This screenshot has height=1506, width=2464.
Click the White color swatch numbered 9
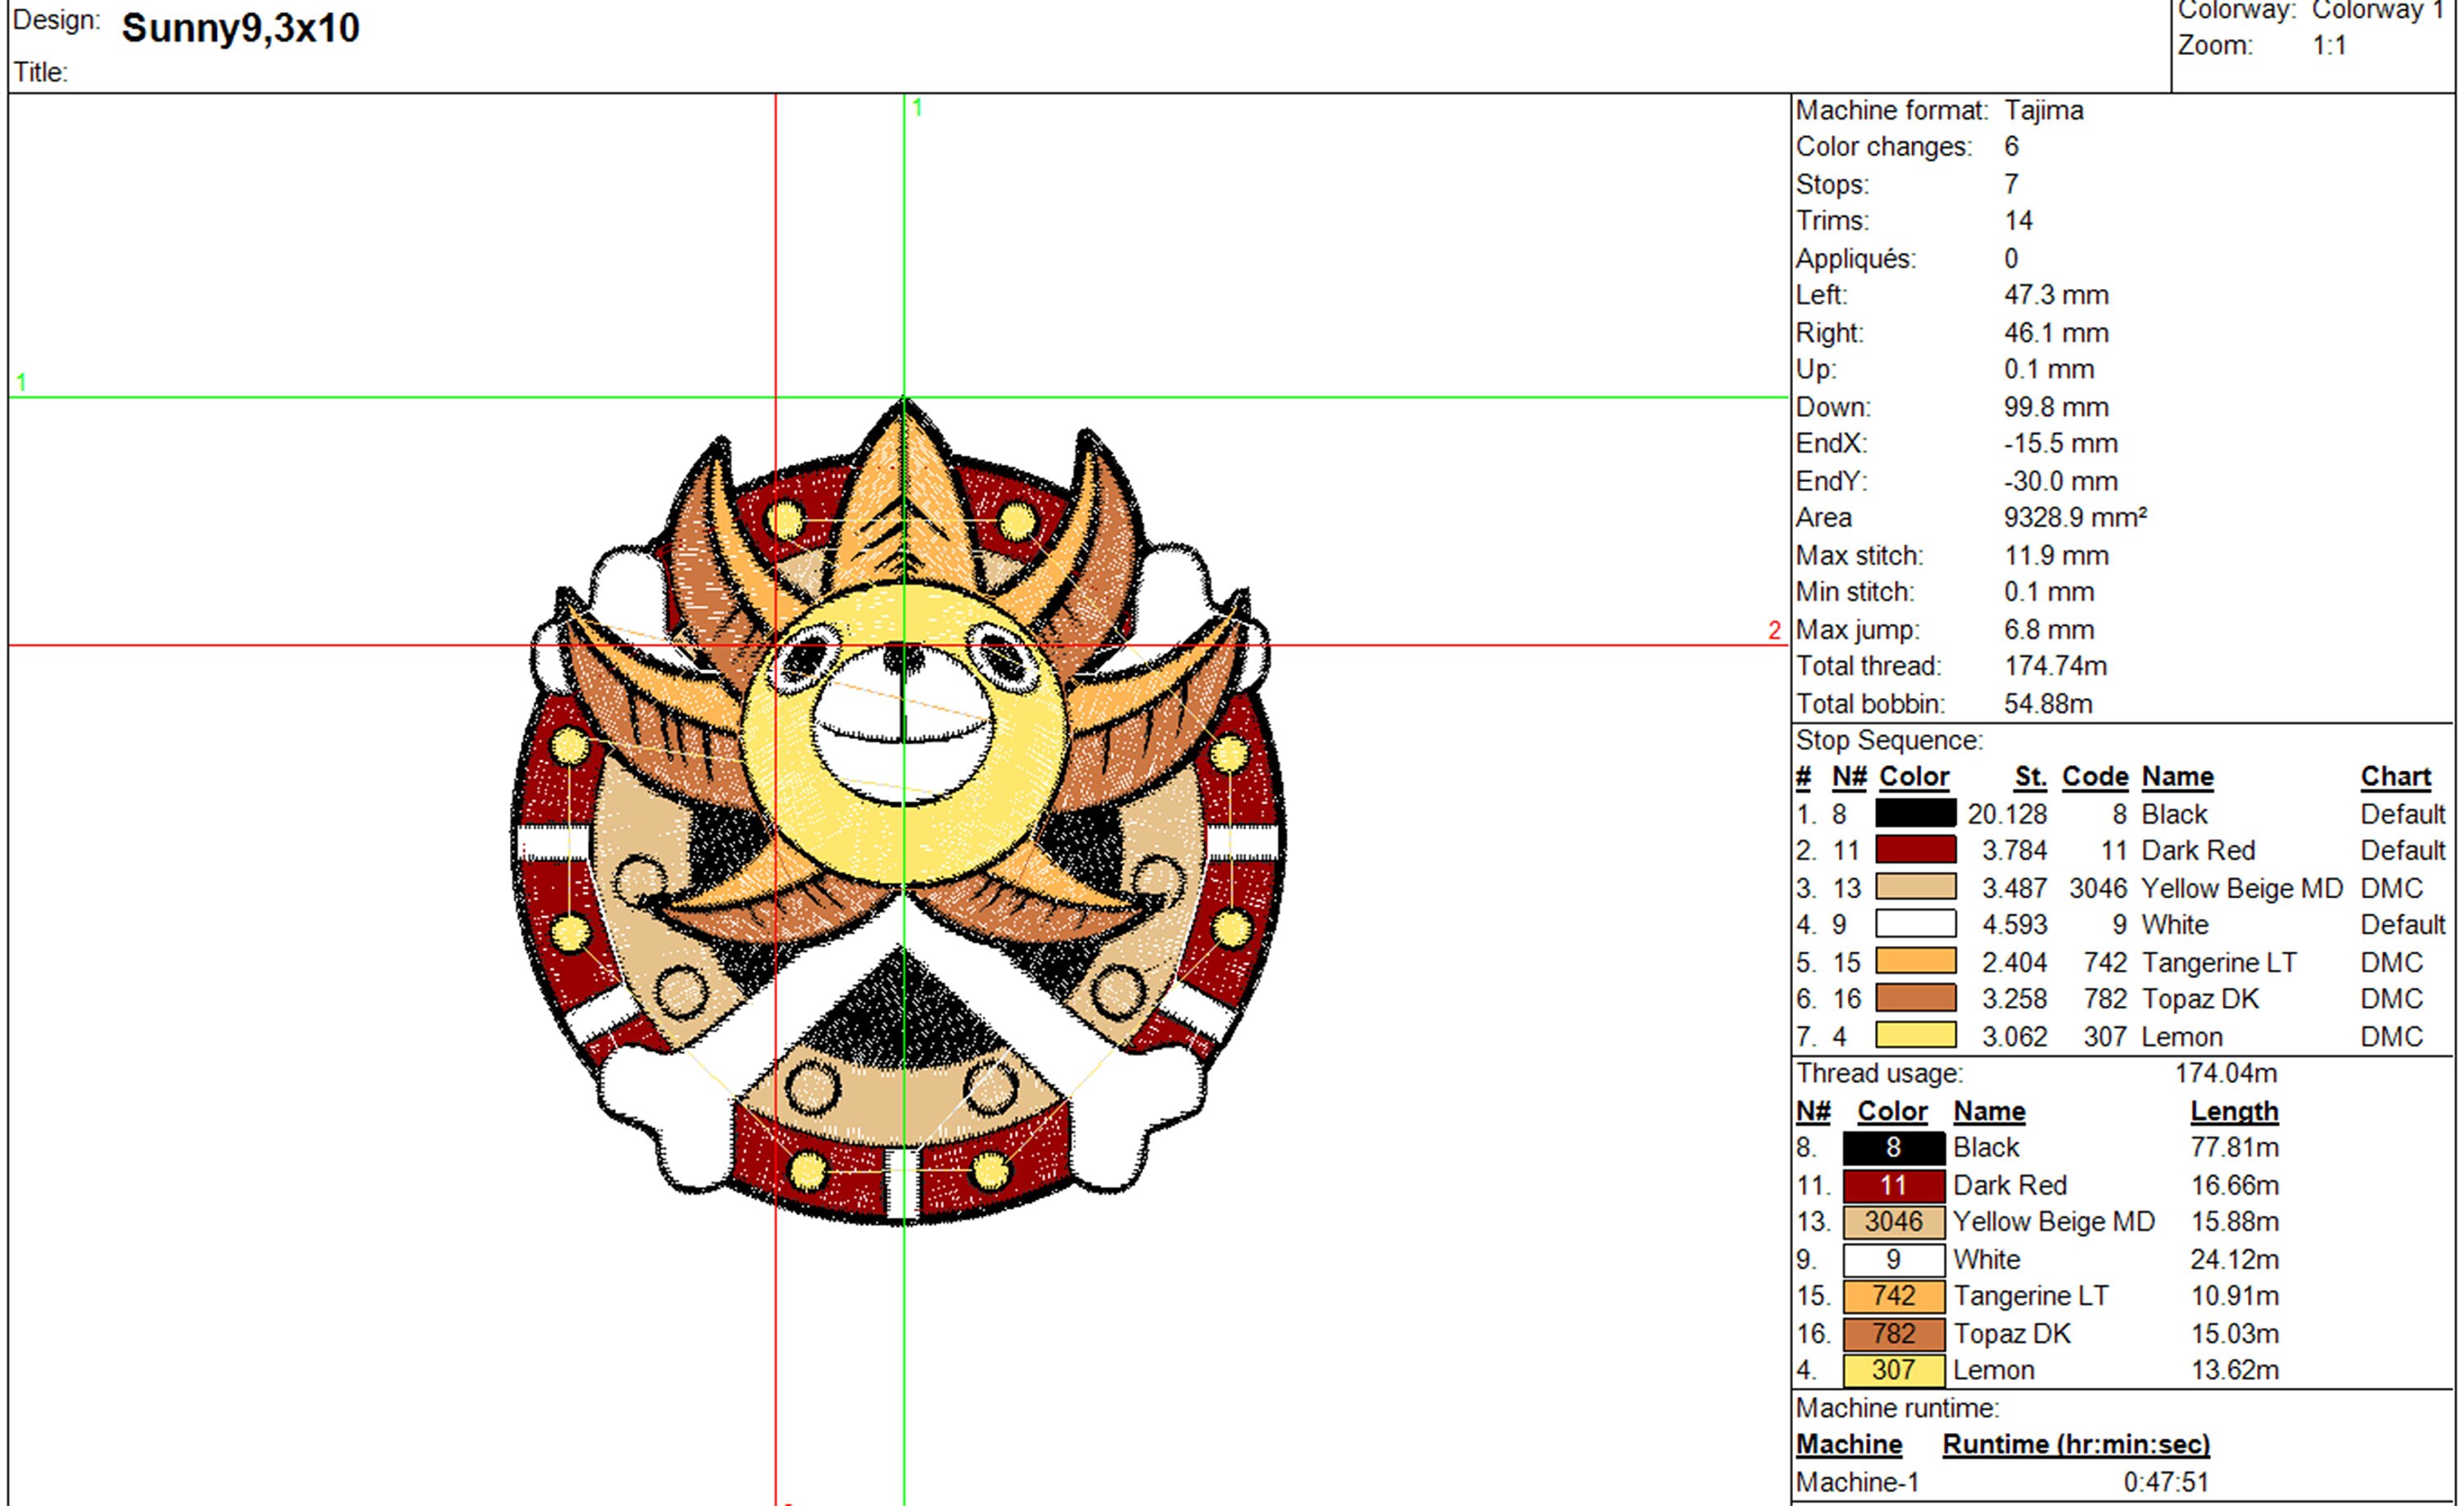[x=1915, y=924]
